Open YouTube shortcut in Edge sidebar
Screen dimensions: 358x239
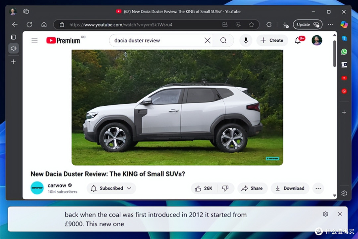tap(344, 78)
